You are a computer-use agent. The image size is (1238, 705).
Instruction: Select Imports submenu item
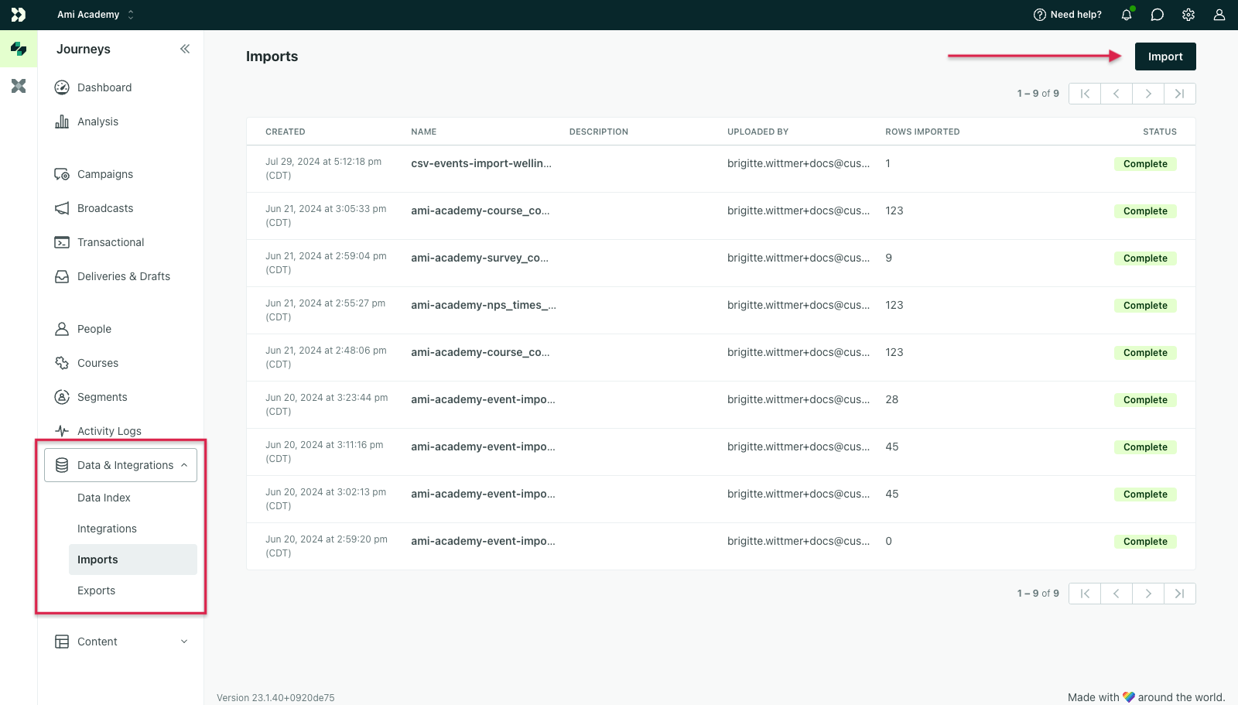click(x=133, y=560)
